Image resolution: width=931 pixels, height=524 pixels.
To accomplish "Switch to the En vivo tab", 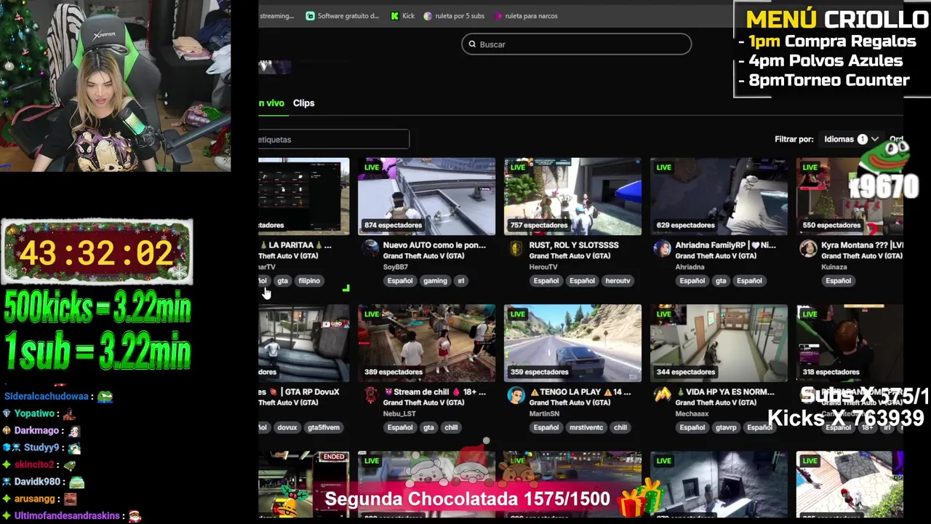I will pos(271,103).
